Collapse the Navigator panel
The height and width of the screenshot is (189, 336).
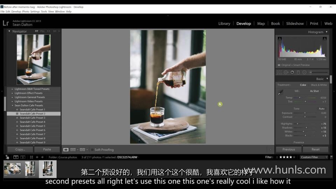click(x=9, y=31)
